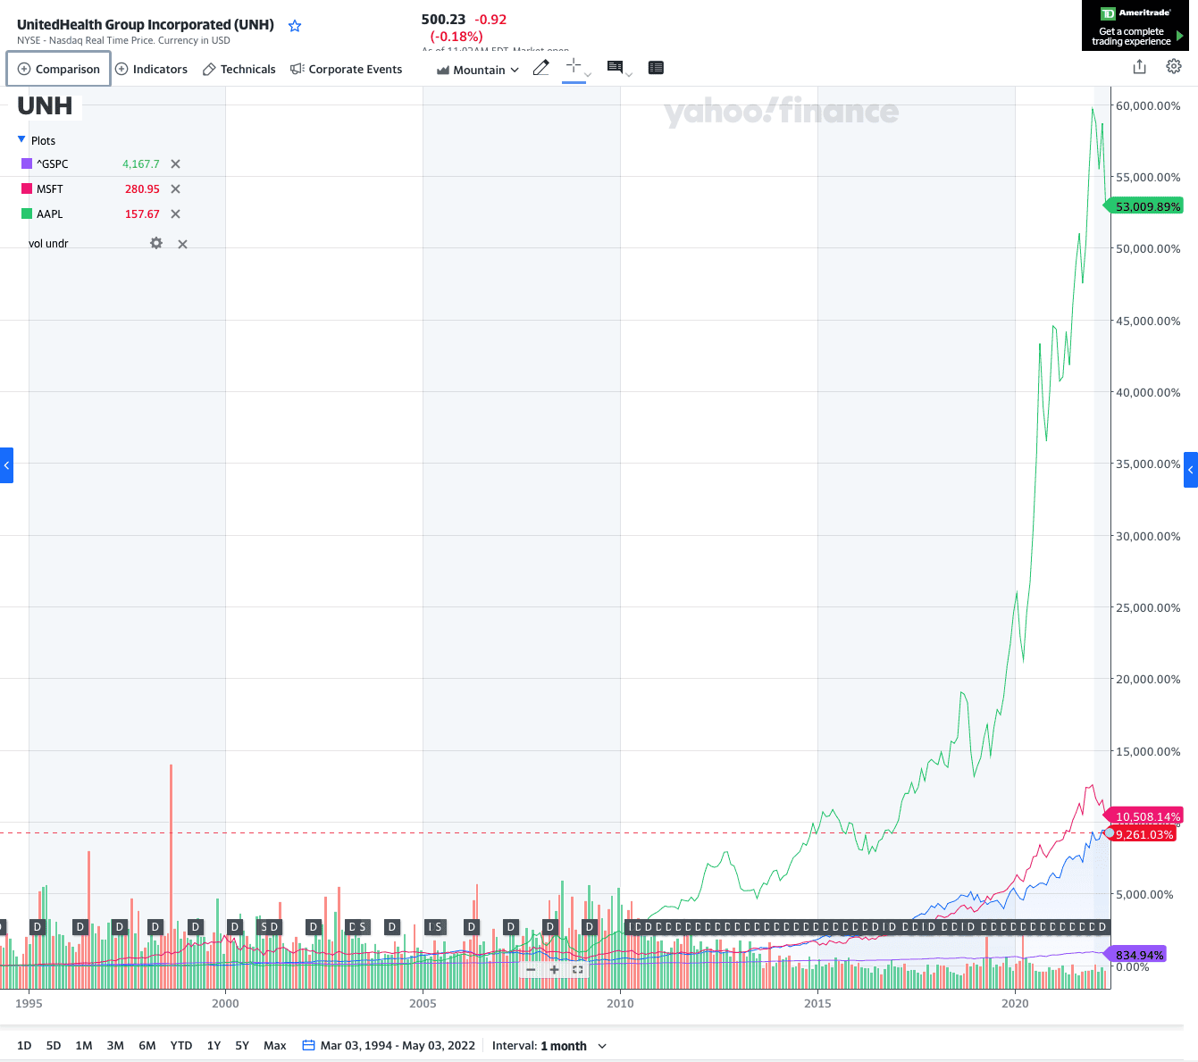Remove the vol undr indicator
This screenshot has height=1062, width=1198.
182,244
